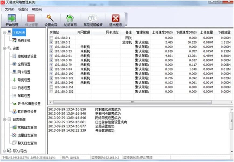234x162 pixels.
Task: Check the box for 192.168.0.252
Action: pyautogui.click(x=51, y=91)
